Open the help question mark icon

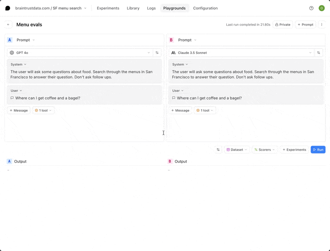pos(311,8)
